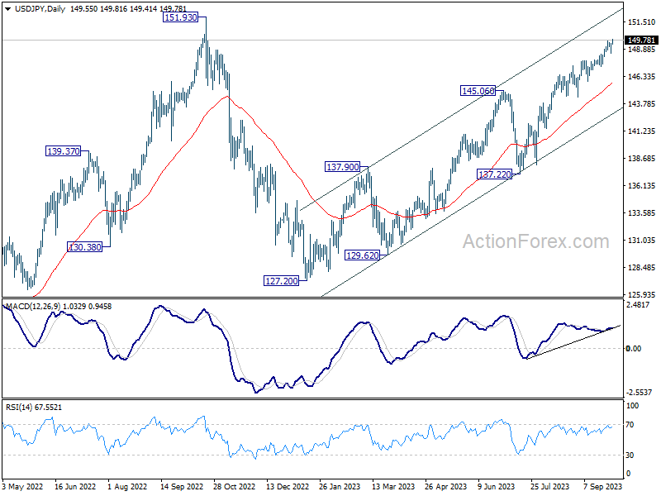This screenshot has width=661, height=496.
Task: Click the 137.220 price label
Action: point(495,174)
